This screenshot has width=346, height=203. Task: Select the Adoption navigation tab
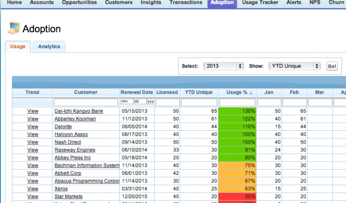(x=222, y=3)
